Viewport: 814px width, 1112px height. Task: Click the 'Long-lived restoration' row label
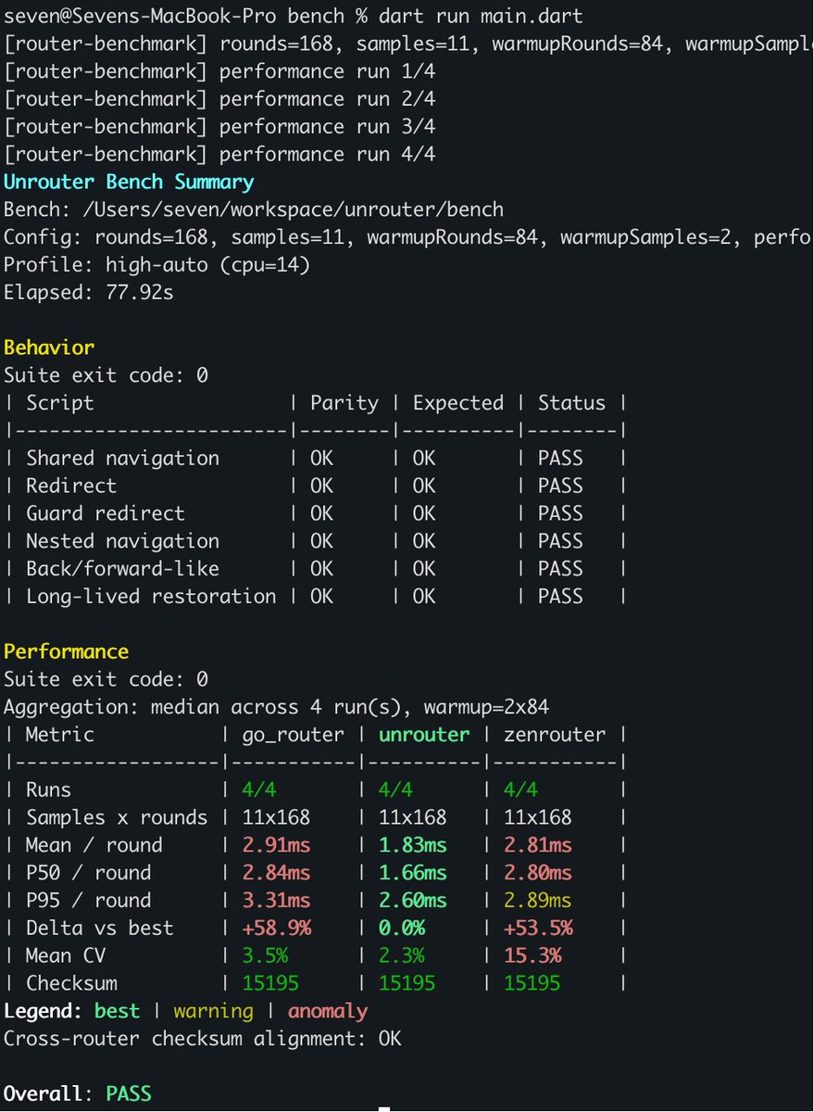(x=151, y=597)
